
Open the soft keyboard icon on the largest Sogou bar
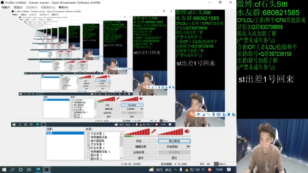pos(219,114)
